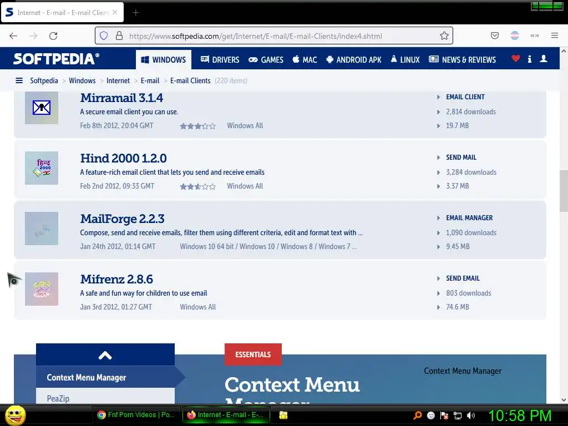Click the info 'i' icon in Softpedia header
568x426 pixels.
pos(530,59)
